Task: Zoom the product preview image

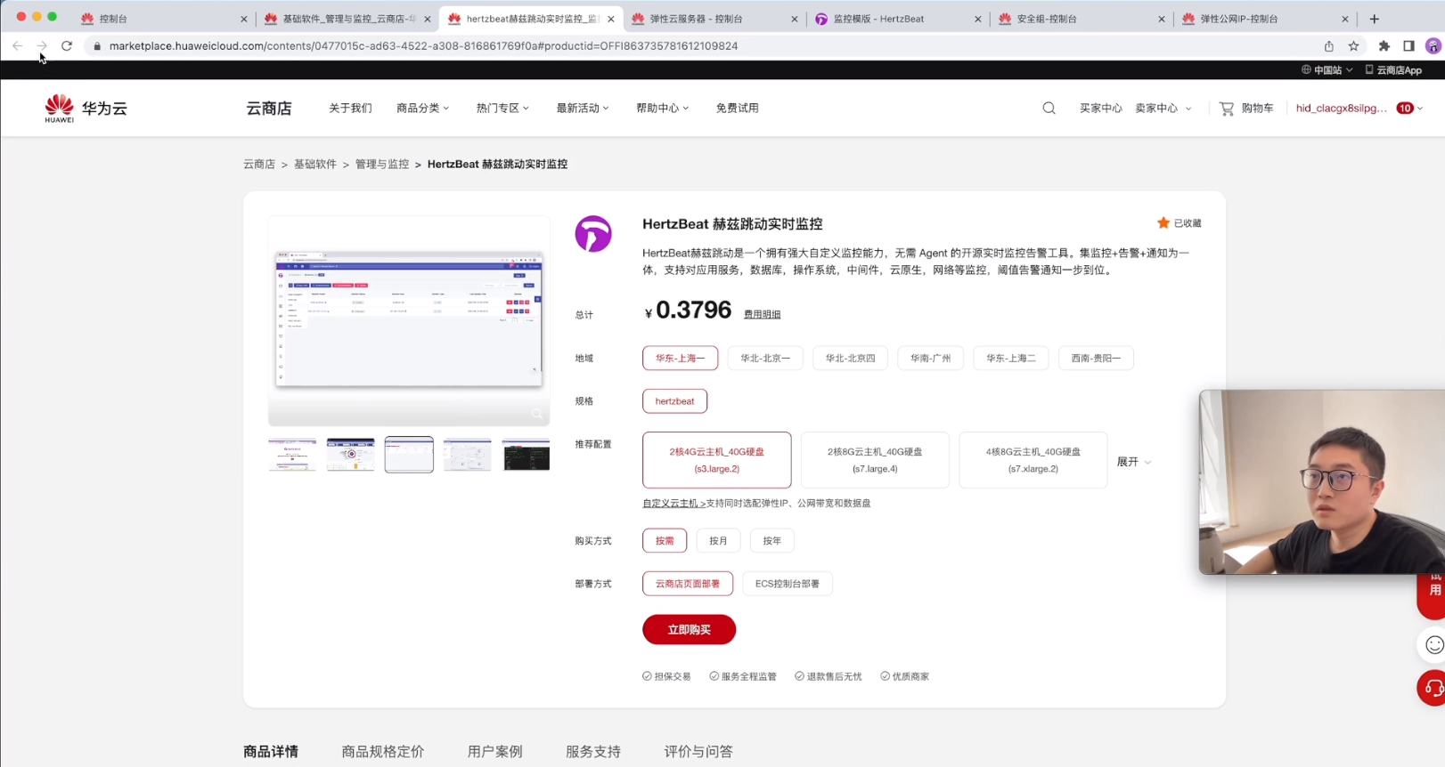Action: pos(536,414)
